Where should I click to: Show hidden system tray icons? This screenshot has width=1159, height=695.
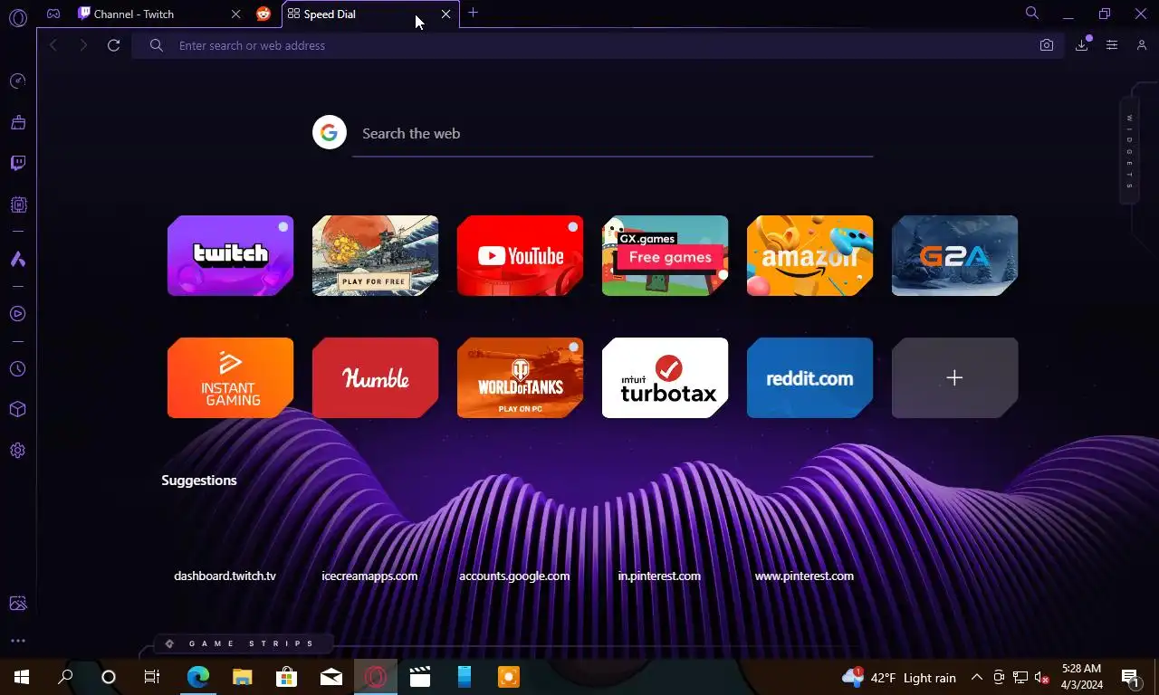coord(977,677)
